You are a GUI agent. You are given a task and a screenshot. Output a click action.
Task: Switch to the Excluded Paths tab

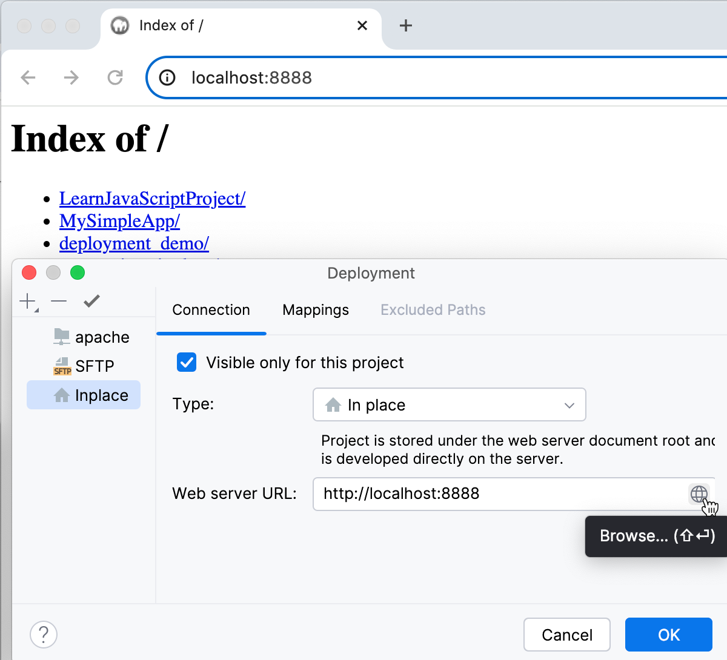433,310
